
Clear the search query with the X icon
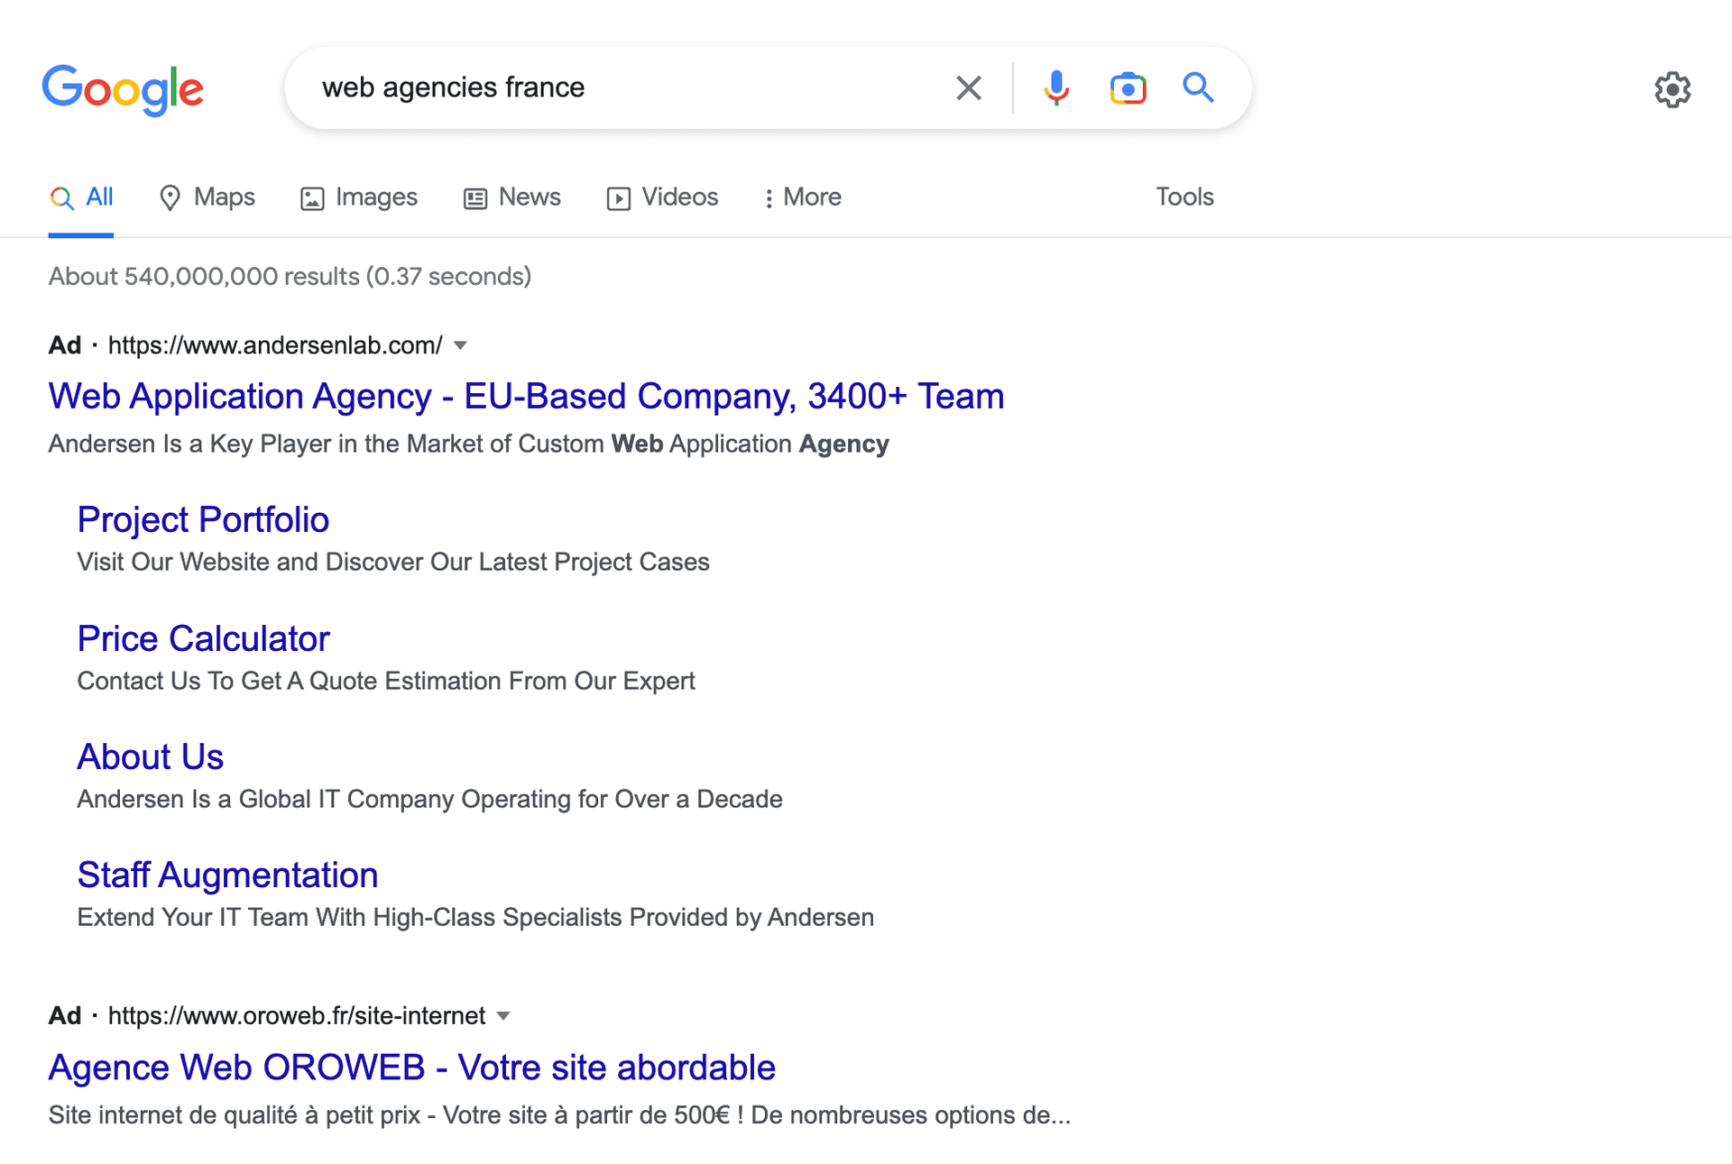coord(968,87)
